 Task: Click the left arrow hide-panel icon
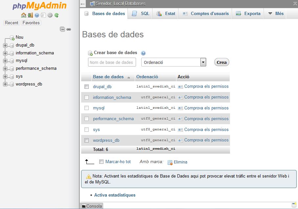coord(83,4)
